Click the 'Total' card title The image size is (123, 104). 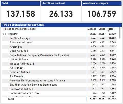5,3
